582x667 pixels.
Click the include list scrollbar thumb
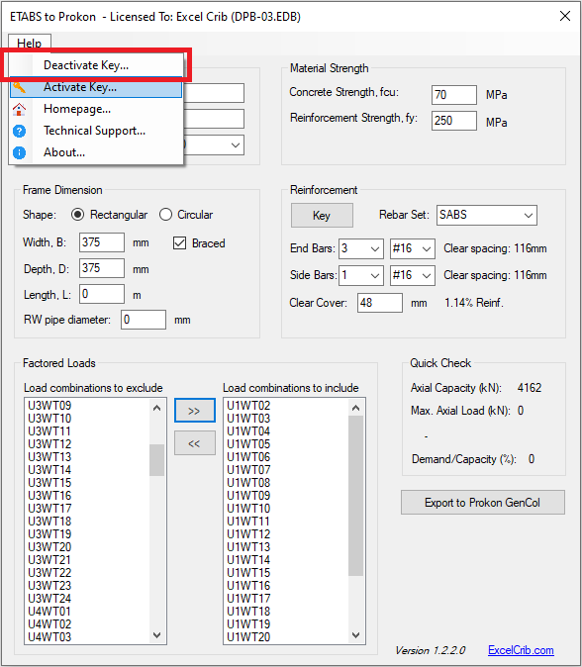click(356, 496)
